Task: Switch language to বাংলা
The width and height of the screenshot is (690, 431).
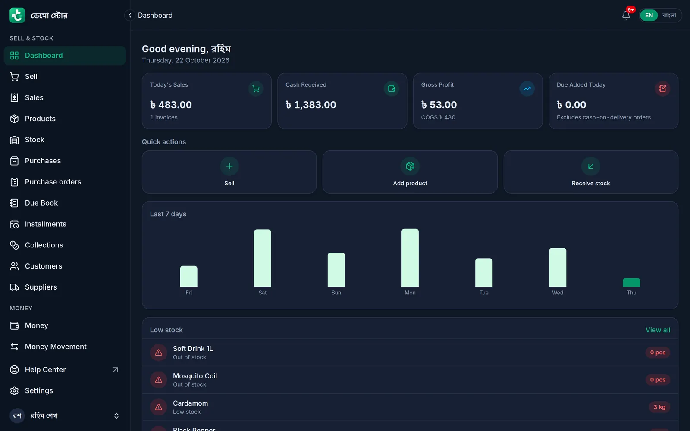Action: click(669, 15)
